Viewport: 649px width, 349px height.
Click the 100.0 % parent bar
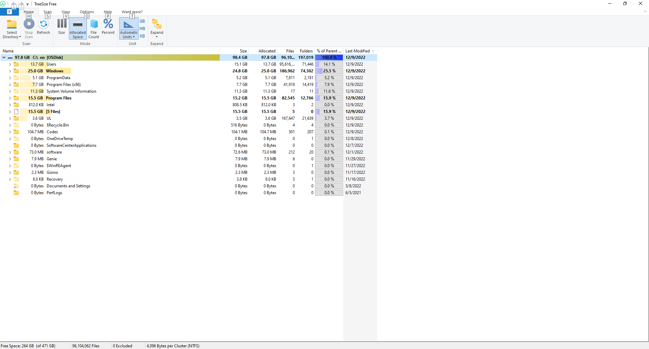click(329, 57)
